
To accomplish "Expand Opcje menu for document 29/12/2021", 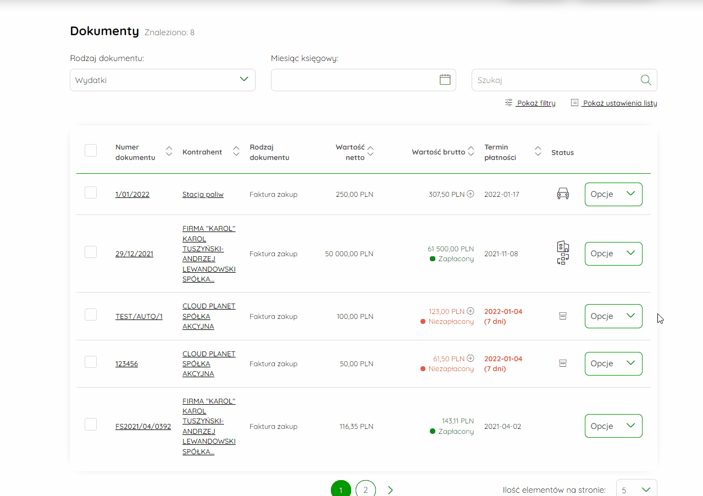I will coord(613,253).
